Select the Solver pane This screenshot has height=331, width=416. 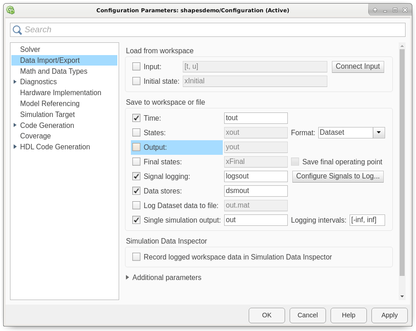[30, 50]
